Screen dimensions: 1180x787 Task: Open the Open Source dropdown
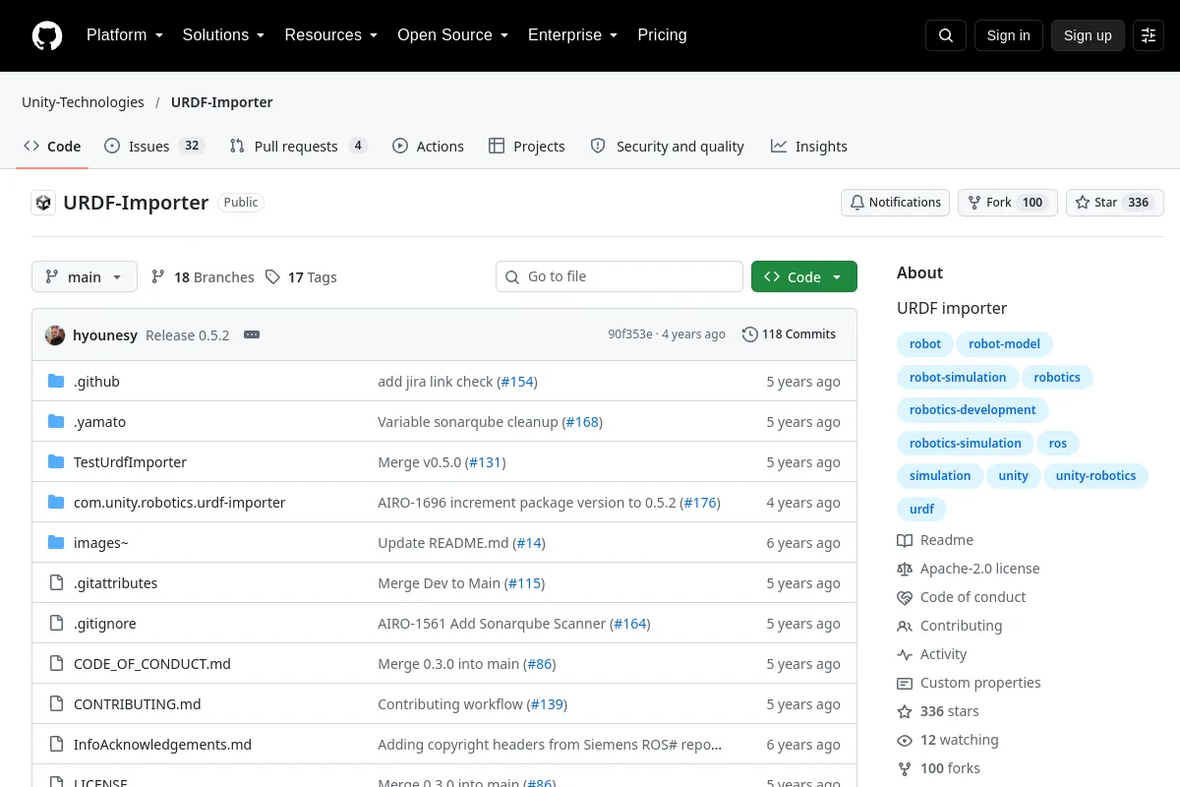pos(452,35)
